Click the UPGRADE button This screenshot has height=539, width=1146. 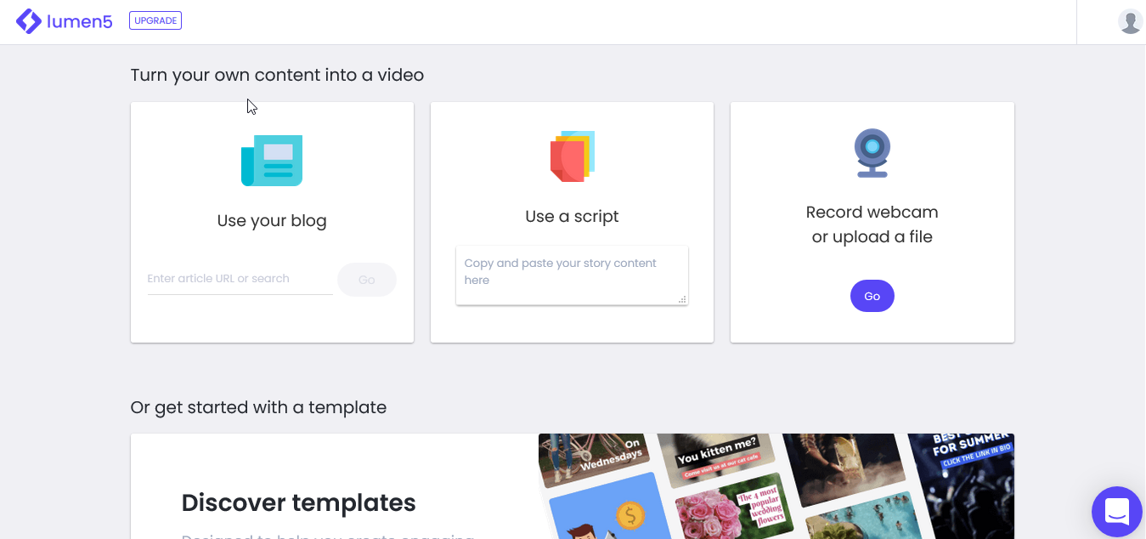pyautogui.click(x=155, y=20)
